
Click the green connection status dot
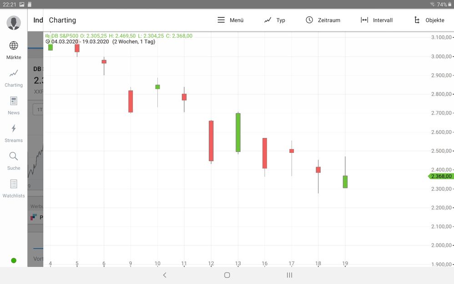(x=13, y=260)
